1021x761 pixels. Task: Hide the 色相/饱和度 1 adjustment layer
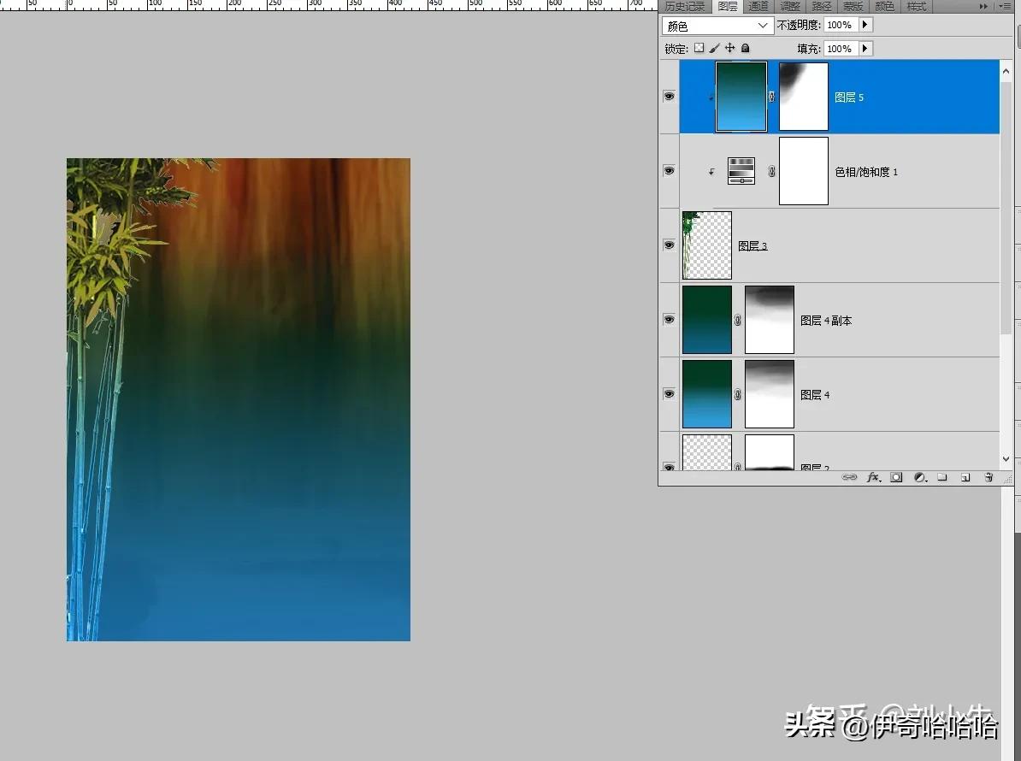(x=669, y=171)
